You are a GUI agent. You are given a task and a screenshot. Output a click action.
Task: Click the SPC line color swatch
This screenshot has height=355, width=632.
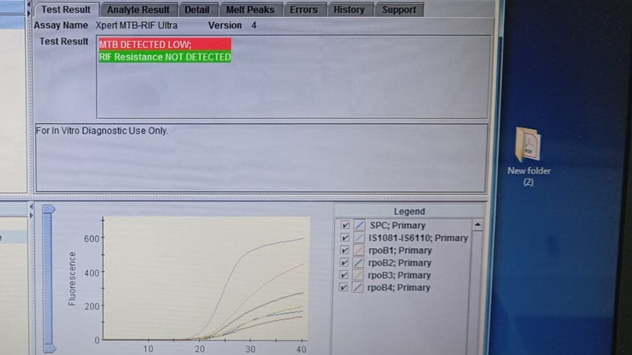[359, 225]
